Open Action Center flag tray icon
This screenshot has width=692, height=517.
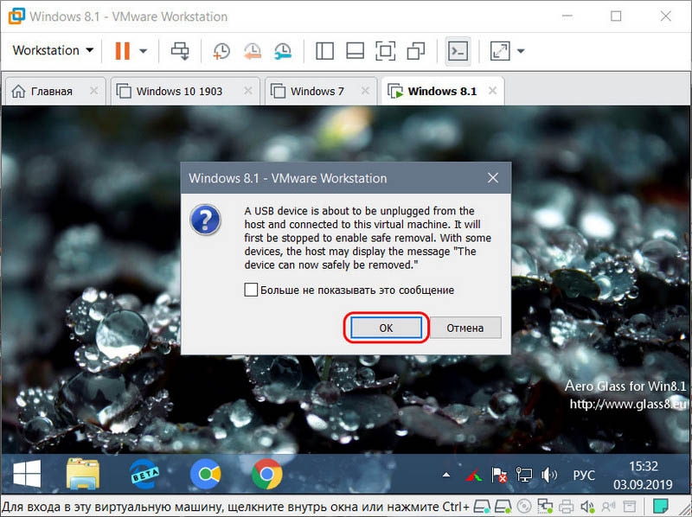499,476
